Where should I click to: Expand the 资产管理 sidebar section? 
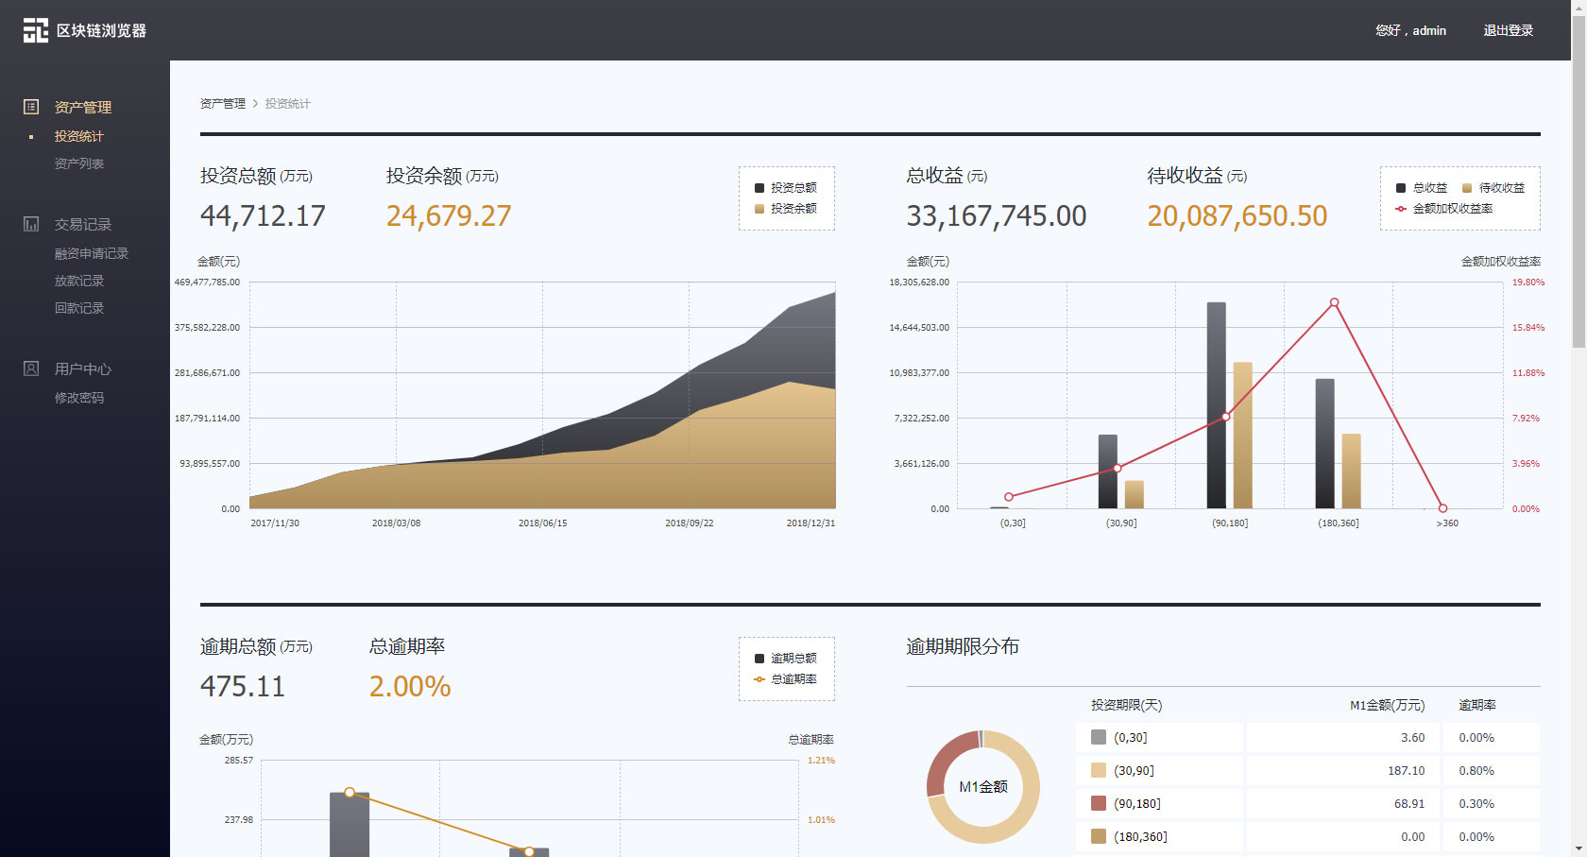pyautogui.click(x=83, y=107)
